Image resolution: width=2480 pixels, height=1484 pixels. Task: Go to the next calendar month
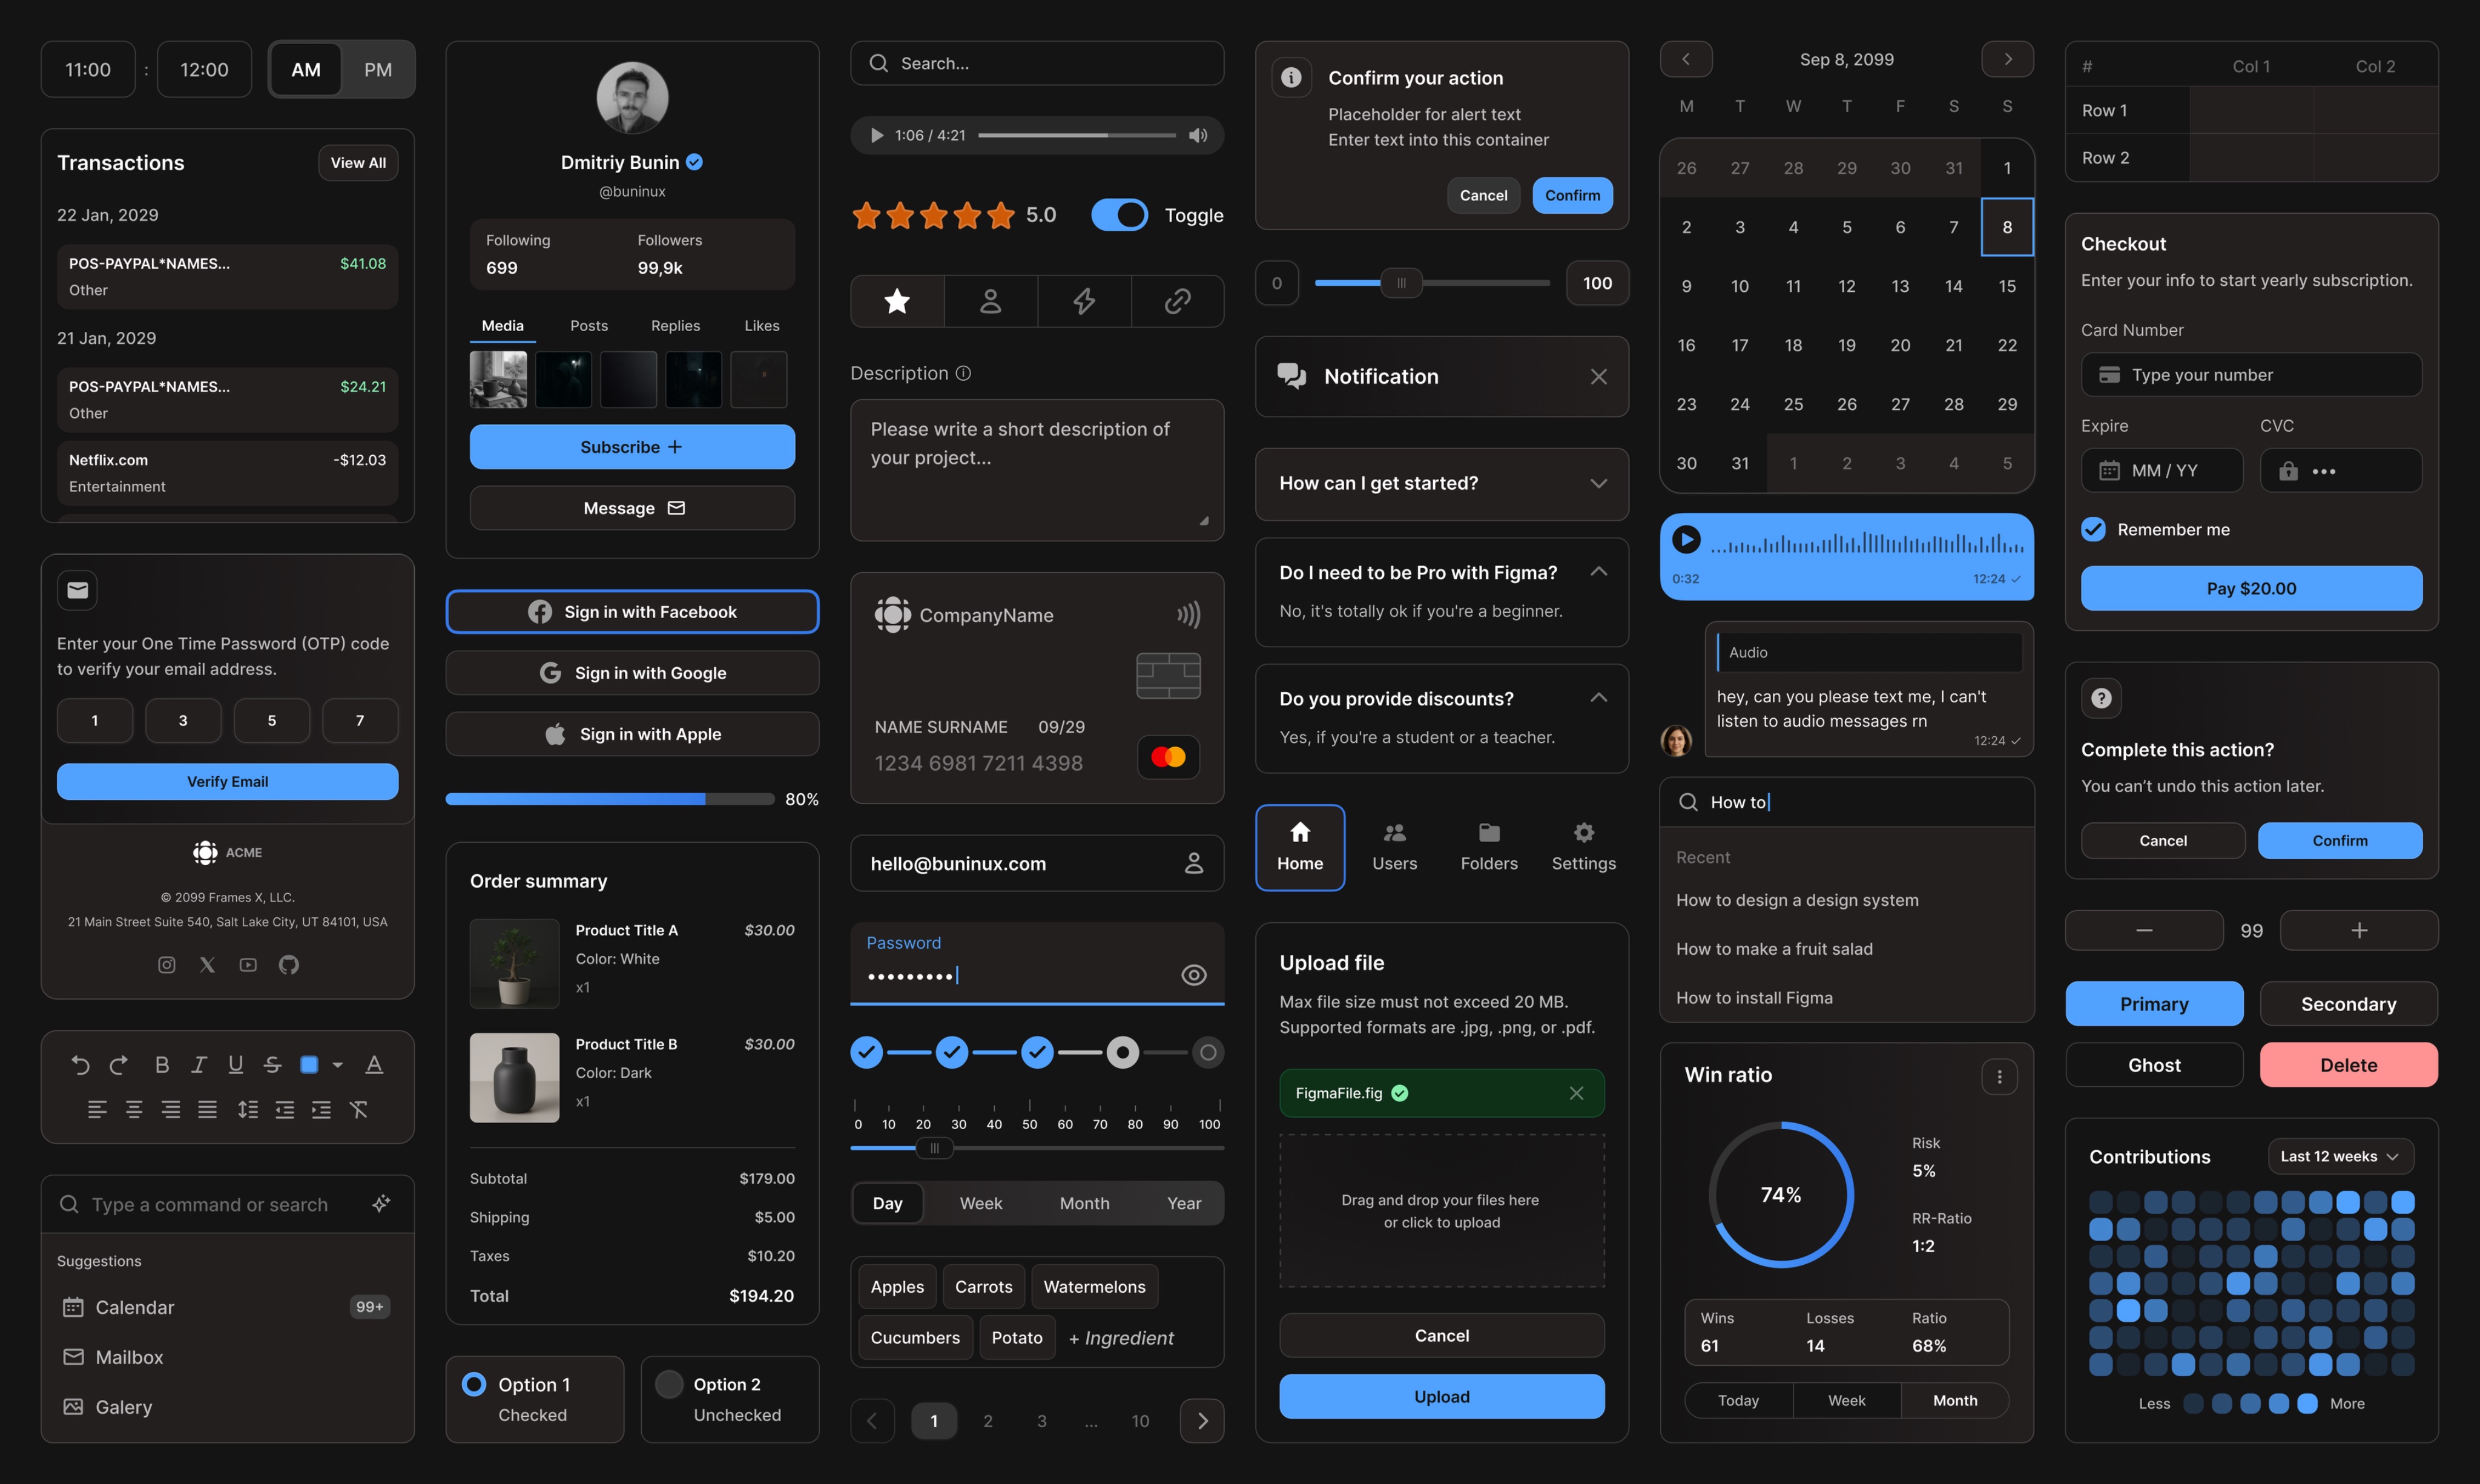(x=2007, y=59)
